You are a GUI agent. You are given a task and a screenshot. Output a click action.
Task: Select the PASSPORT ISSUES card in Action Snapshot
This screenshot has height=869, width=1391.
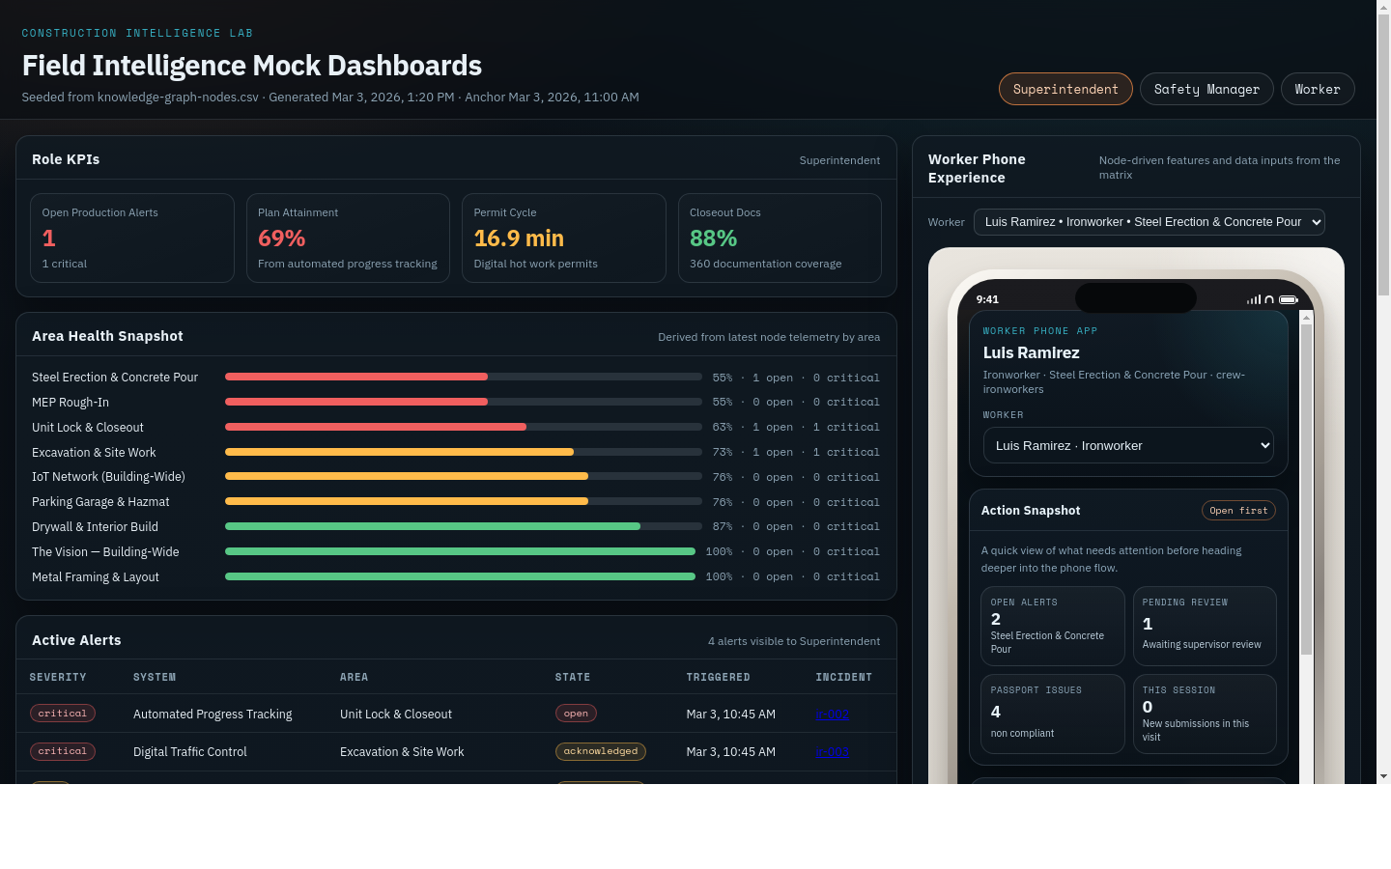click(x=1052, y=714)
